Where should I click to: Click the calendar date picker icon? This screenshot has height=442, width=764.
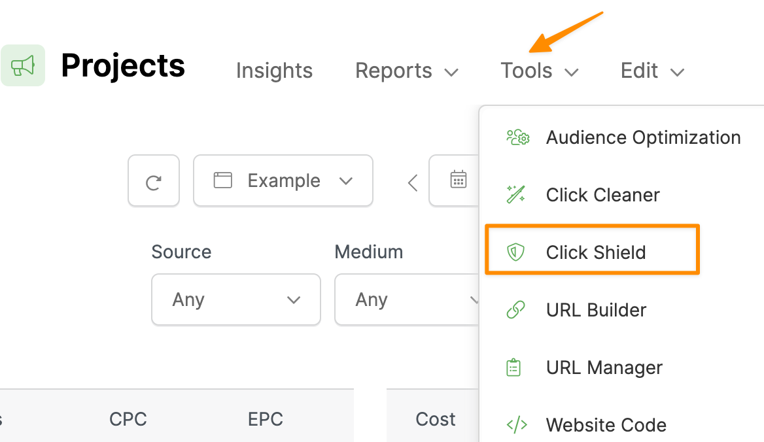pyautogui.click(x=459, y=180)
